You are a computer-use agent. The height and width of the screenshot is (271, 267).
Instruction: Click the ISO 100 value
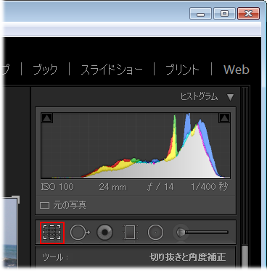(x=57, y=187)
